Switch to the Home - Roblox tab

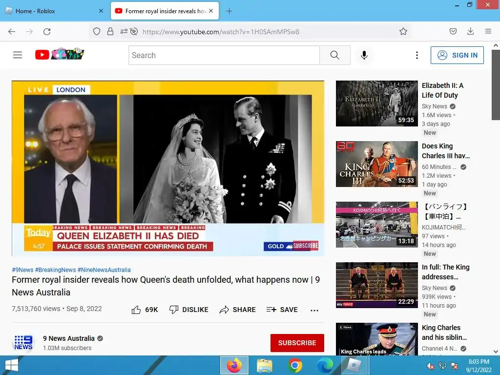[54, 11]
